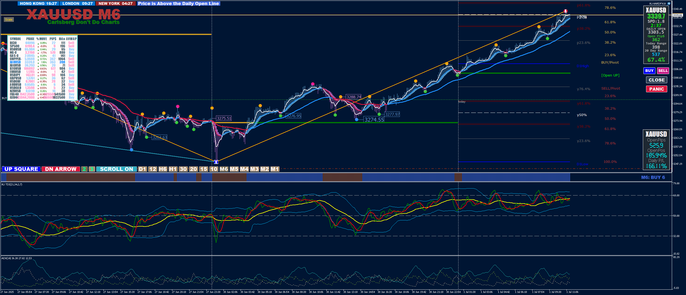Click the red-white marker at chart high

(565, 11)
